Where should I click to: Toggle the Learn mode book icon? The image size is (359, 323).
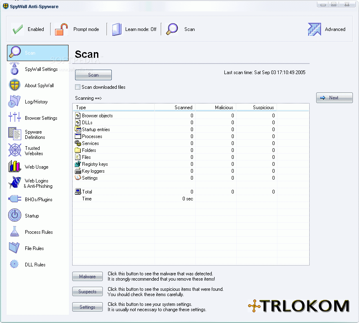coord(117,29)
